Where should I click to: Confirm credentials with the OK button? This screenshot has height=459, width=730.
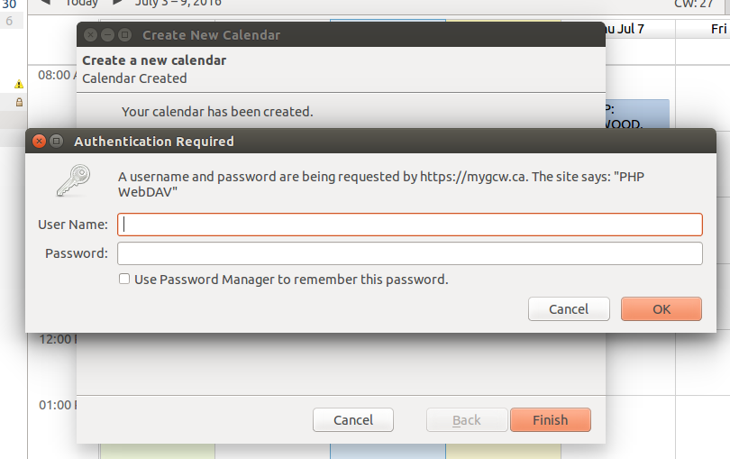(x=662, y=309)
